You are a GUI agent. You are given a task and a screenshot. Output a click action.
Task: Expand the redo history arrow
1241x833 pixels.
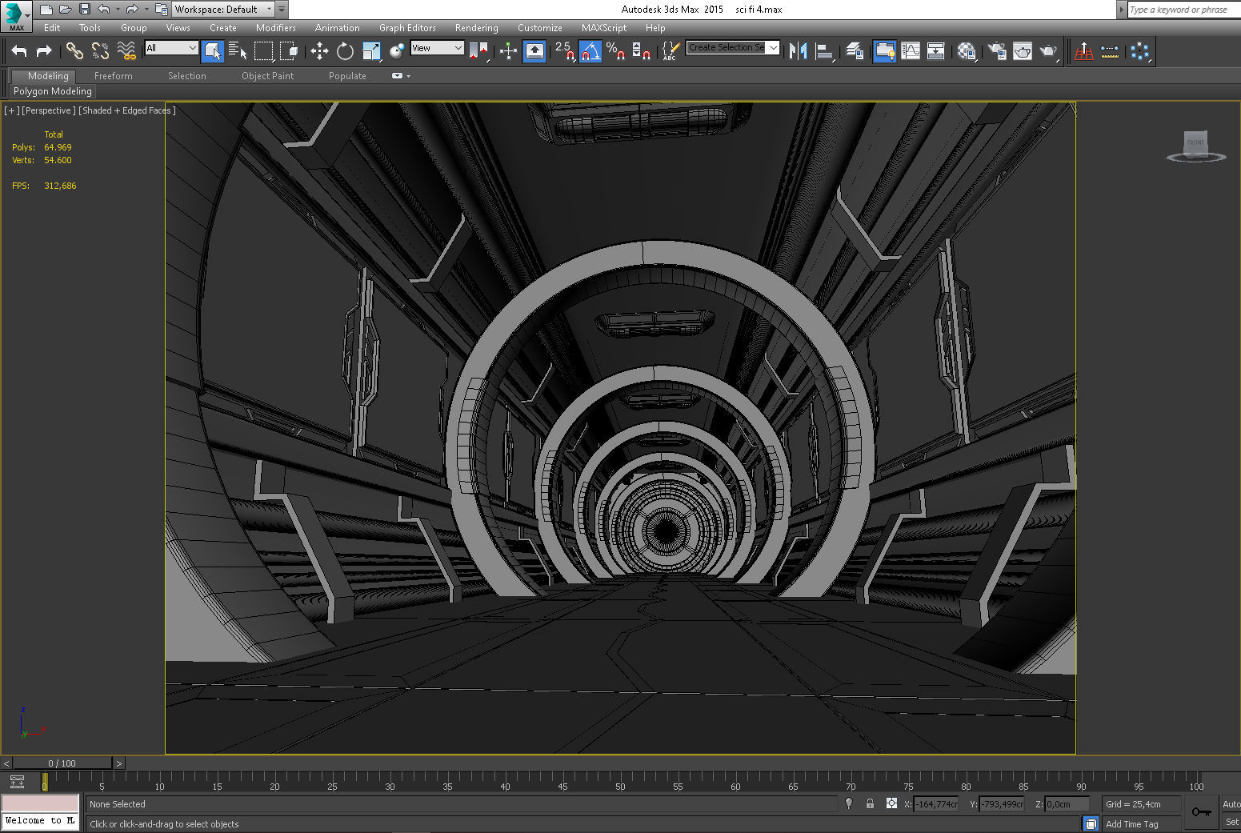(x=146, y=10)
